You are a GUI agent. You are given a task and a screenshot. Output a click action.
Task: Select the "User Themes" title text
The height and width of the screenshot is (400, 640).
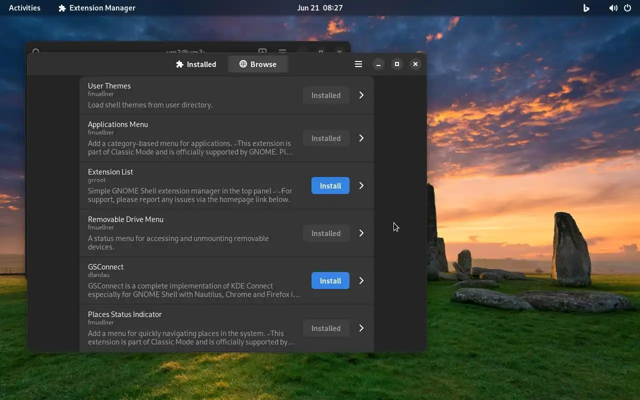[109, 85]
